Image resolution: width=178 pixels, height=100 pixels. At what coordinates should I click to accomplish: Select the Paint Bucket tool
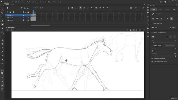pyautogui.click(x=2, y=48)
